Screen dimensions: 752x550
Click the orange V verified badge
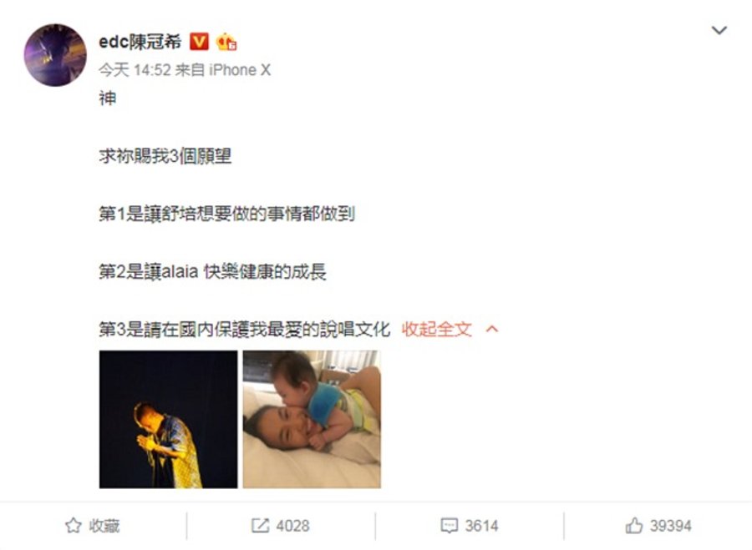[199, 42]
